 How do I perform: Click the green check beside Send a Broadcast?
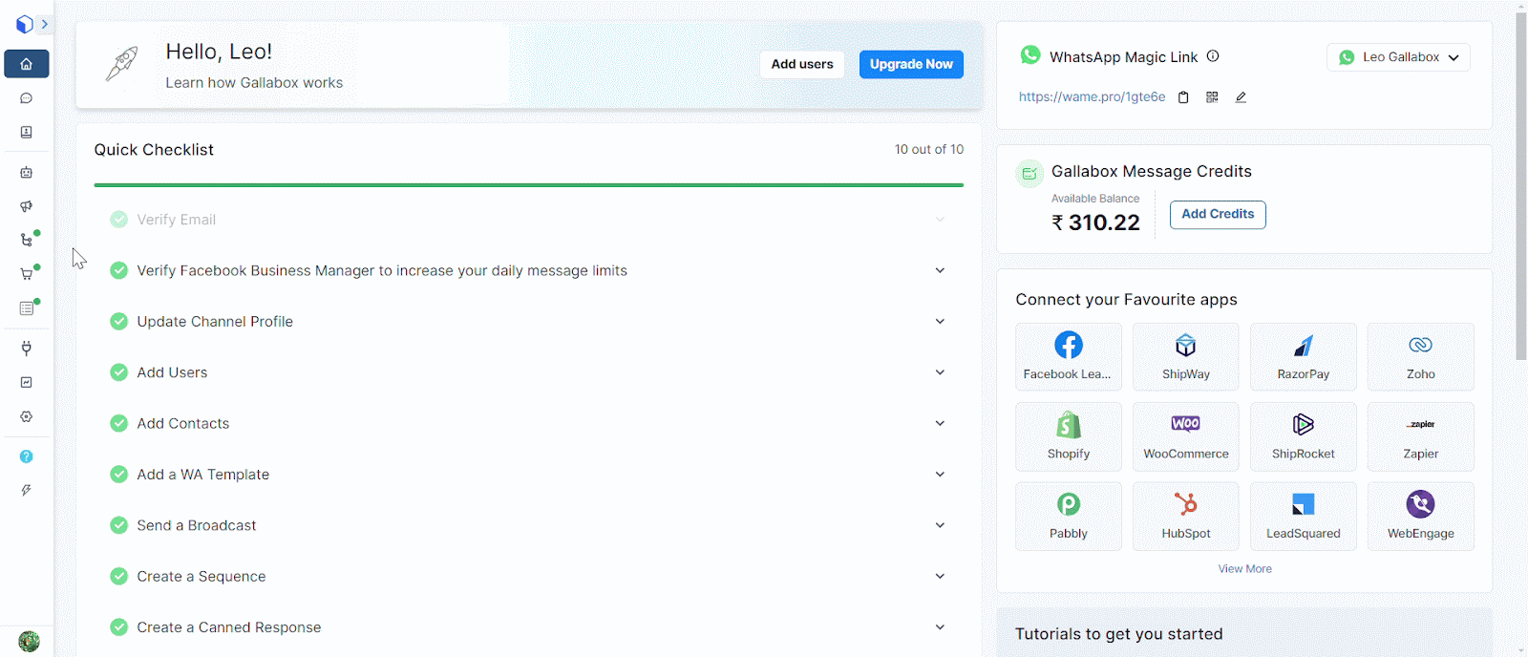(119, 525)
